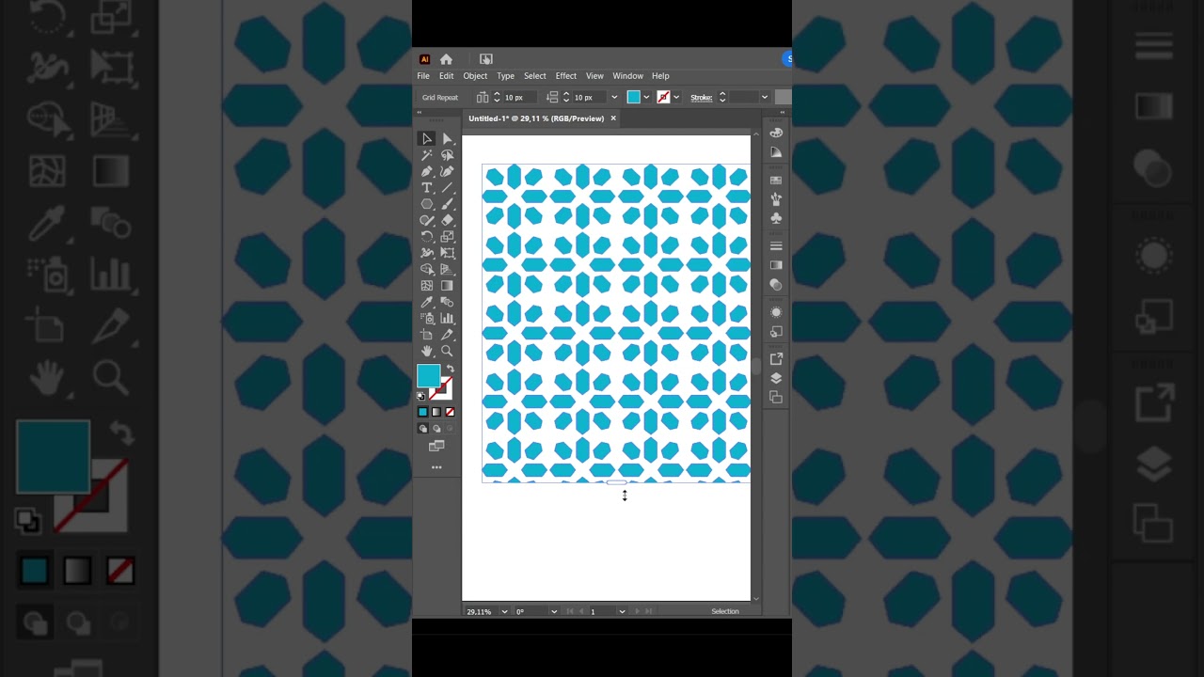Select the Lasso tool
This screenshot has height=677, width=1204.
tap(448, 155)
